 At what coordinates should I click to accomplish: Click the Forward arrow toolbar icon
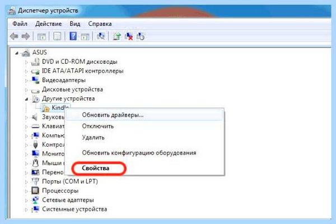26,36
